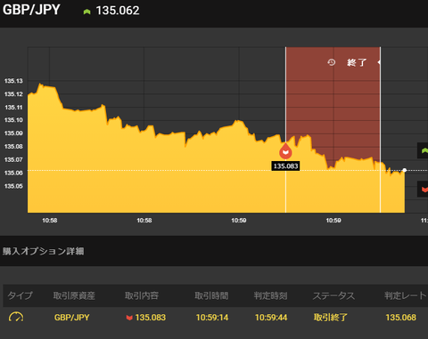Click the 135.12 y-axis label
Screen dimensions: 428x339
pyautogui.click(x=13, y=94)
